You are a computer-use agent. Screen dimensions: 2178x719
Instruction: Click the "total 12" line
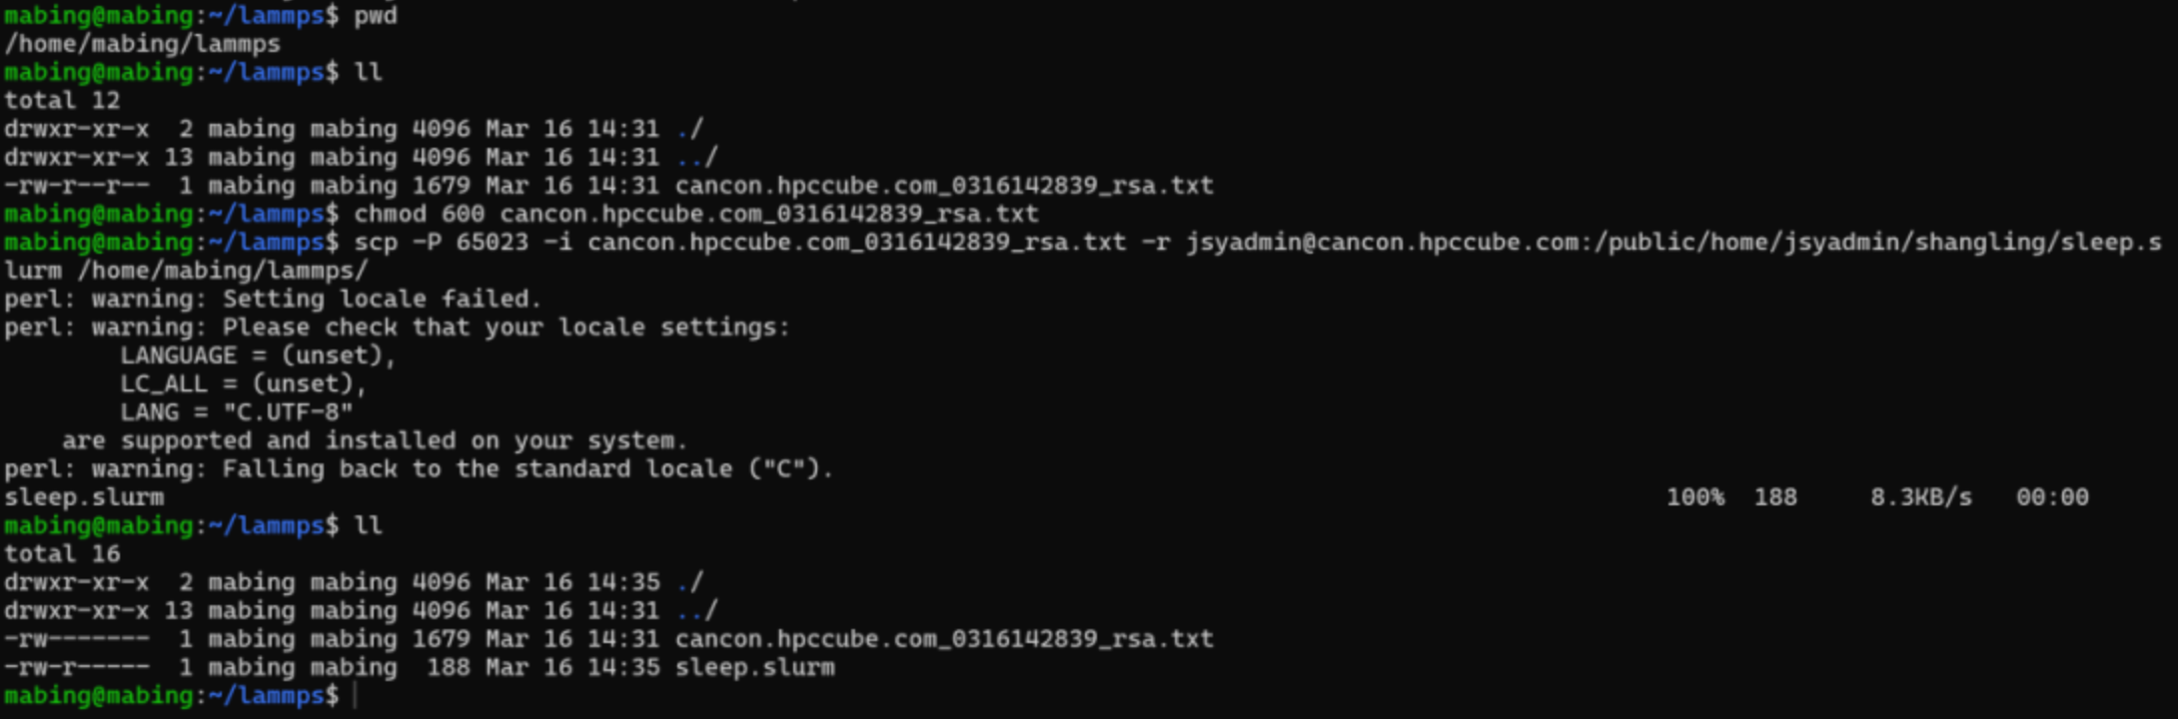62,101
